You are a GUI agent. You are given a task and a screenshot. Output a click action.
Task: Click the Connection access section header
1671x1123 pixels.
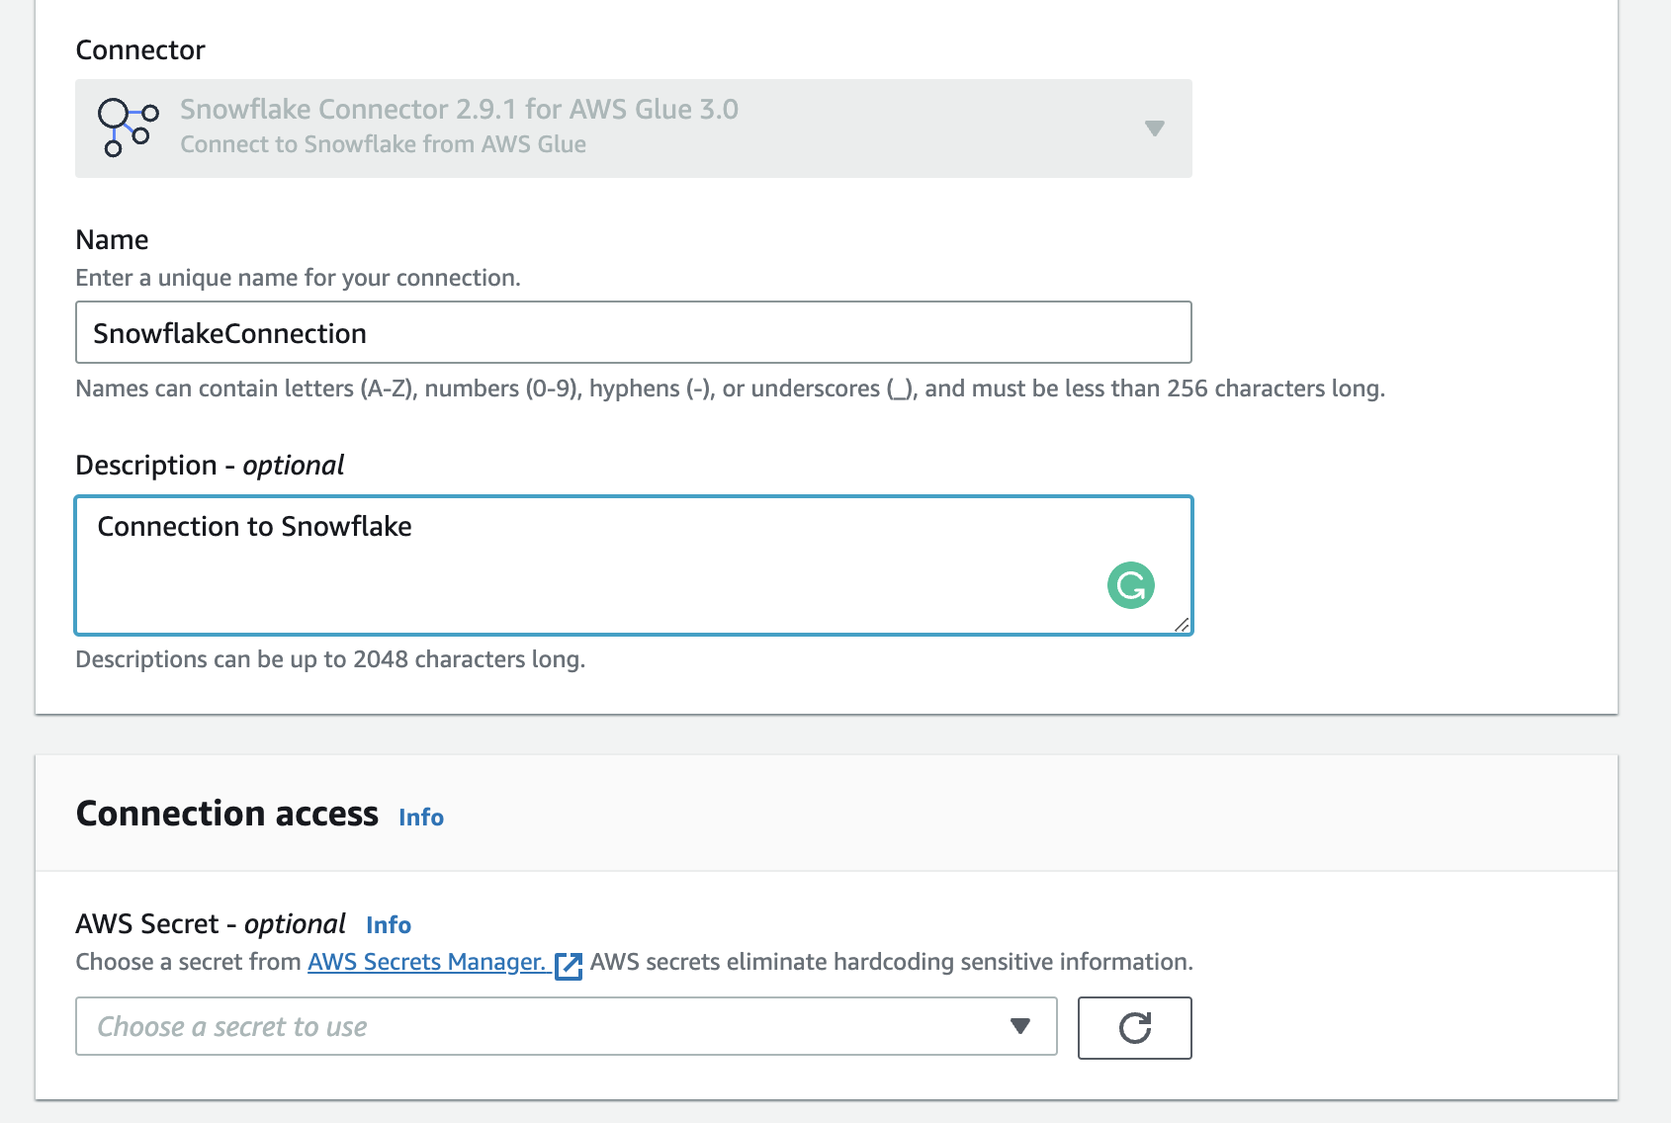(226, 813)
